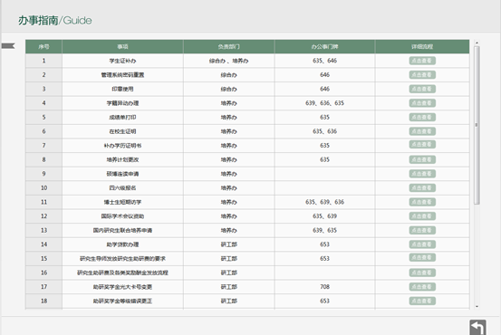This screenshot has height=335, width=501.
Task: Click the 序号 column header
Action: (x=43, y=46)
